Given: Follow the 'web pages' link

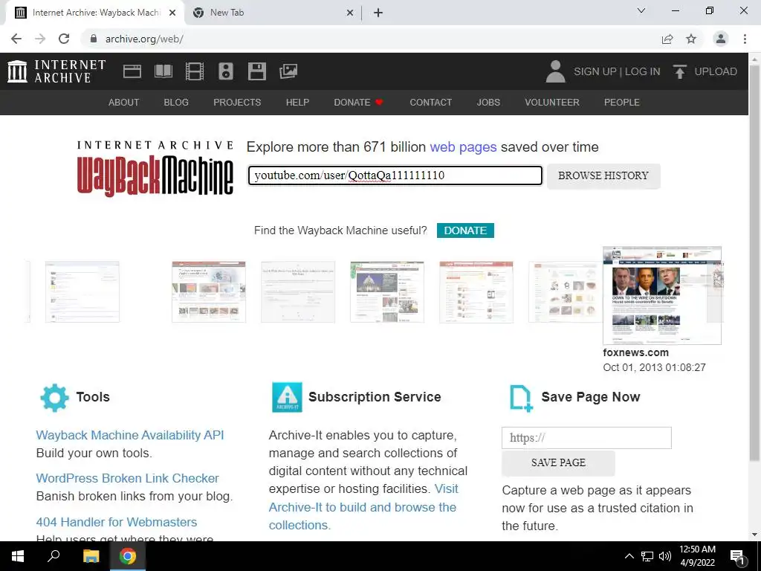Looking at the screenshot, I should 463,147.
